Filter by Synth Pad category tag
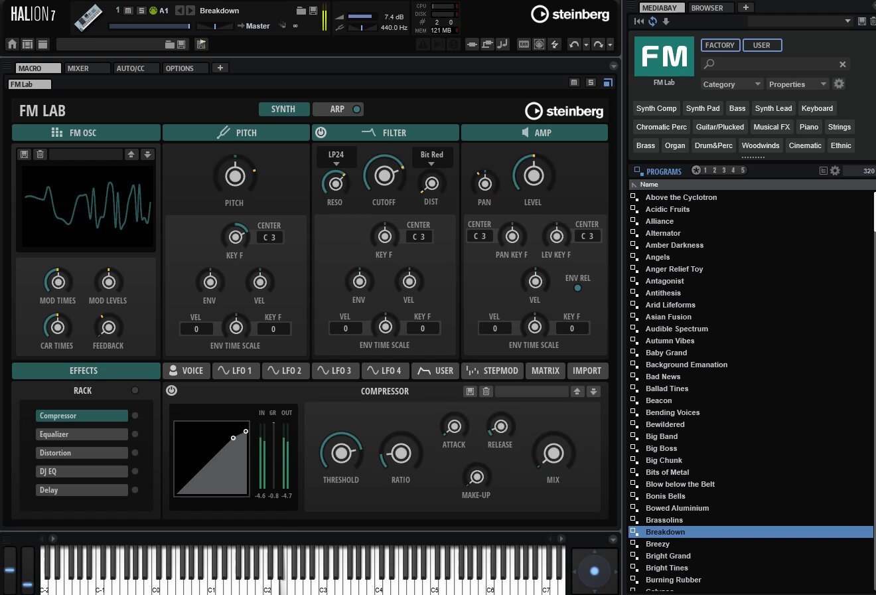Viewport: 876px width, 595px height. click(703, 108)
